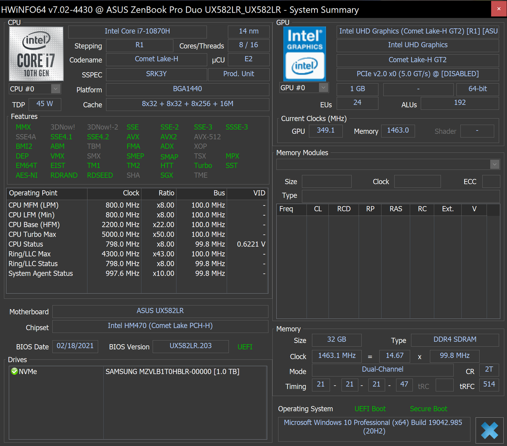The width and height of the screenshot is (507, 446).
Task: Select the SAMSUNG MZVLB1T0HBLR drive entry
Action: click(172, 372)
